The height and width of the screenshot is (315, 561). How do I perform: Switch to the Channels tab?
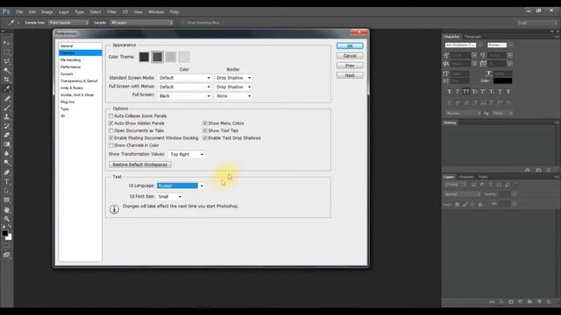(465, 177)
